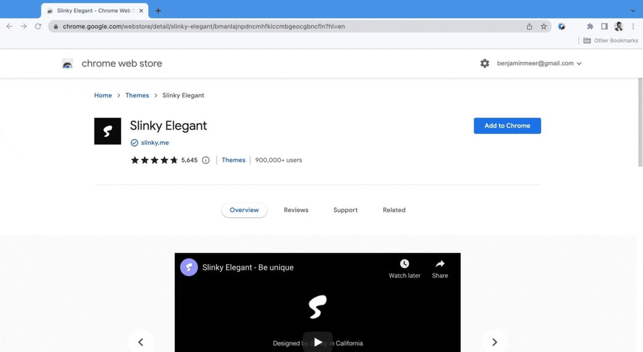The image size is (643, 352).
Task: Click the Add to Chrome button
Action: [x=507, y=126]
